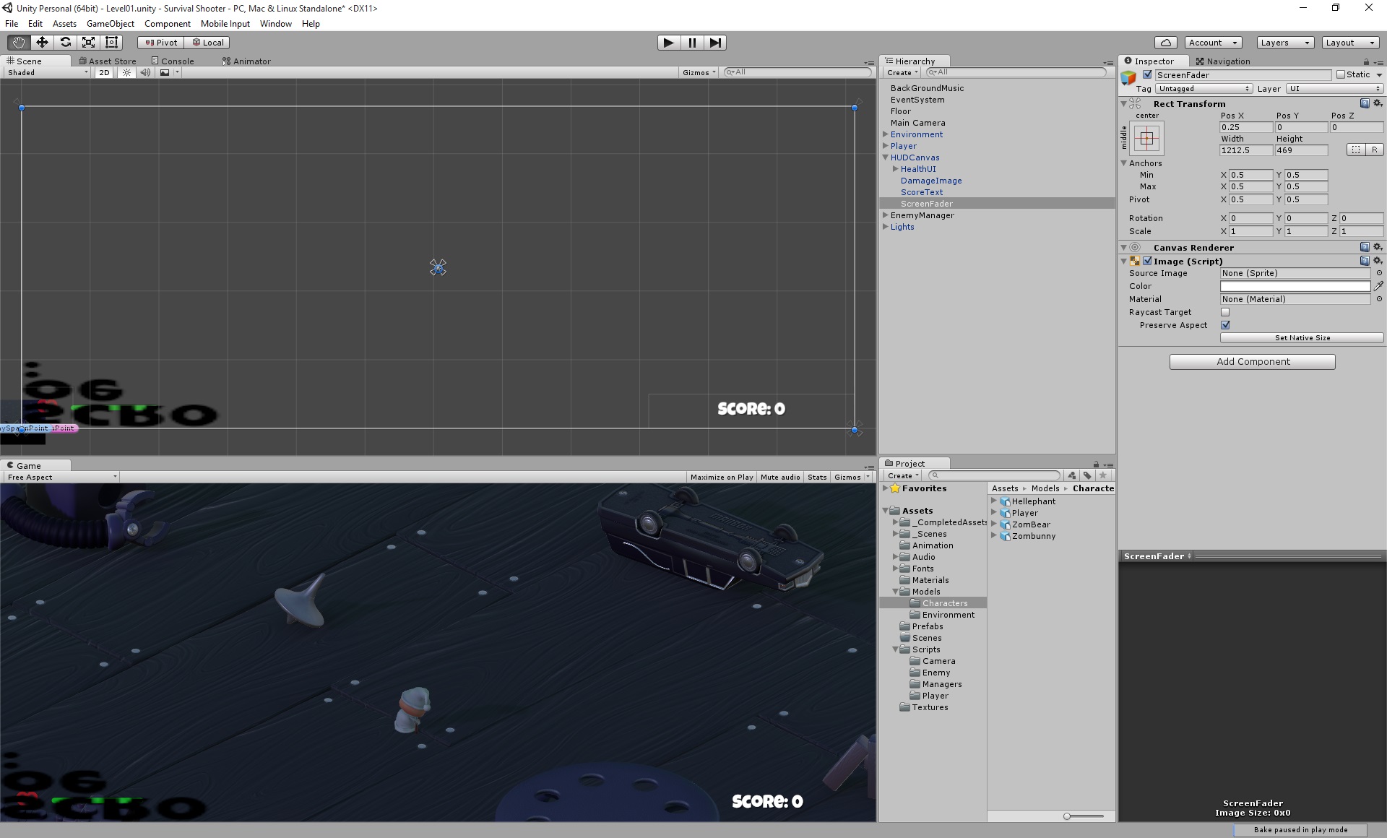This screenshot has width=1387, height=838.
Task: Search by type in Project panel
Action: pyautogui.click(x=1071, y=475)
